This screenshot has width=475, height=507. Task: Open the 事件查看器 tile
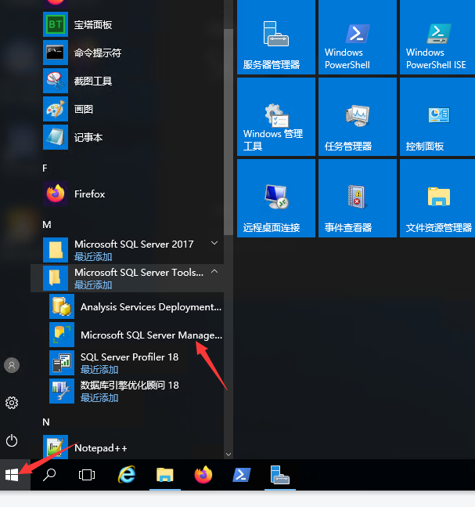(x=358, y=198)
